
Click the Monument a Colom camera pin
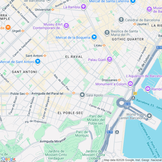(x=130, y=84)
